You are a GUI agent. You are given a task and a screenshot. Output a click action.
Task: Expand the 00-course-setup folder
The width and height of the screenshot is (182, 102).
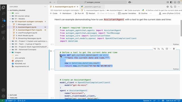coord(10,16)
